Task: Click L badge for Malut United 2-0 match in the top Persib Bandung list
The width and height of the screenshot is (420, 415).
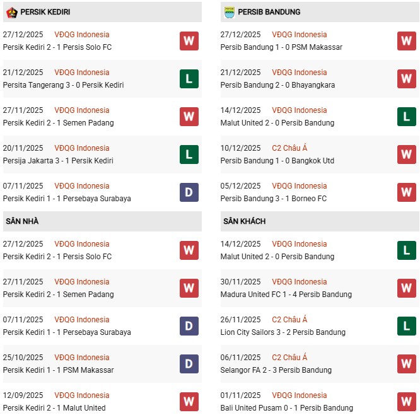Action: [x=407, y=117]
